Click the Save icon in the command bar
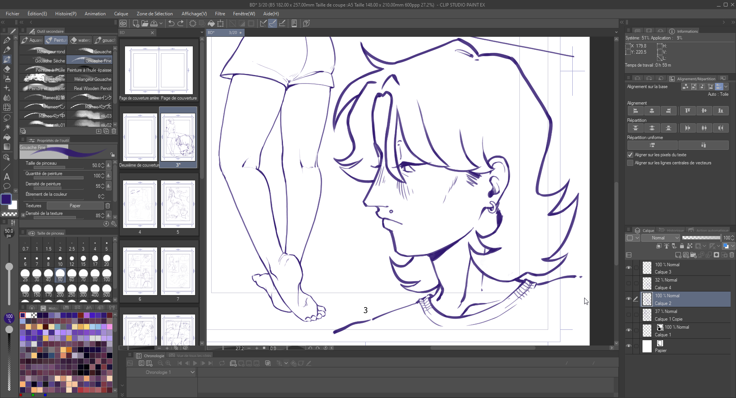 tap(154, 23)
